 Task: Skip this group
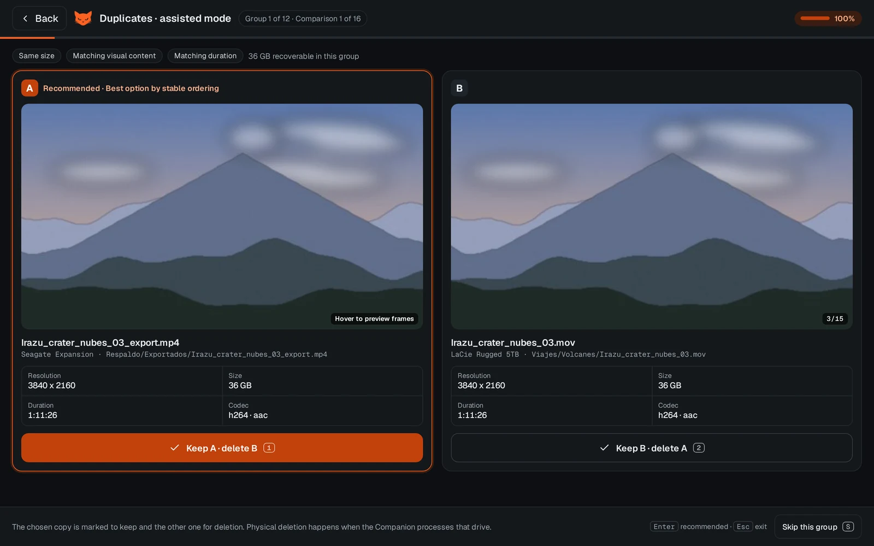tap(818, 527)
